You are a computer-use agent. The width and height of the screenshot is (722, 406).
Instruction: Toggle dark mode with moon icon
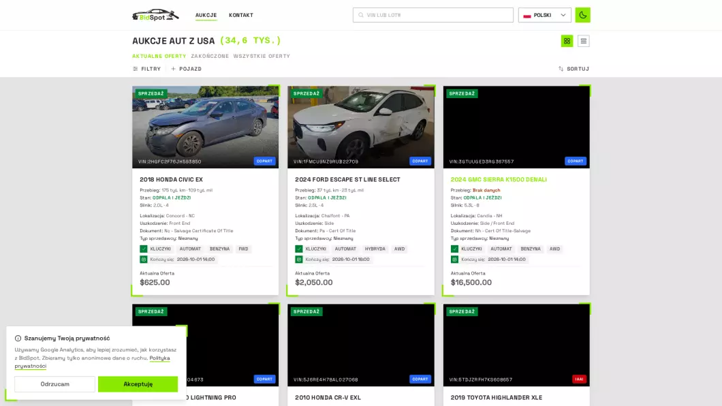[x=583, y=15]
